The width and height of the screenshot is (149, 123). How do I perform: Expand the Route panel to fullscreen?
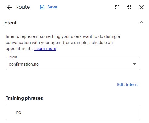click(117, 7)
